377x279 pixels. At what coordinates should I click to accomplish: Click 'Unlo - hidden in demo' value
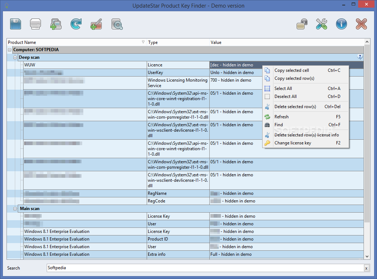pyautogui.click(x=232, y=73)
